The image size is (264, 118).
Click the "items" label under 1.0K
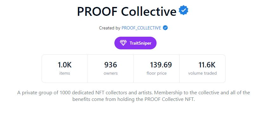tap(65, 73)
